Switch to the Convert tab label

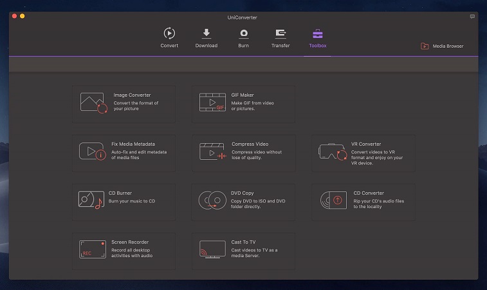click(x=169, y=45)
